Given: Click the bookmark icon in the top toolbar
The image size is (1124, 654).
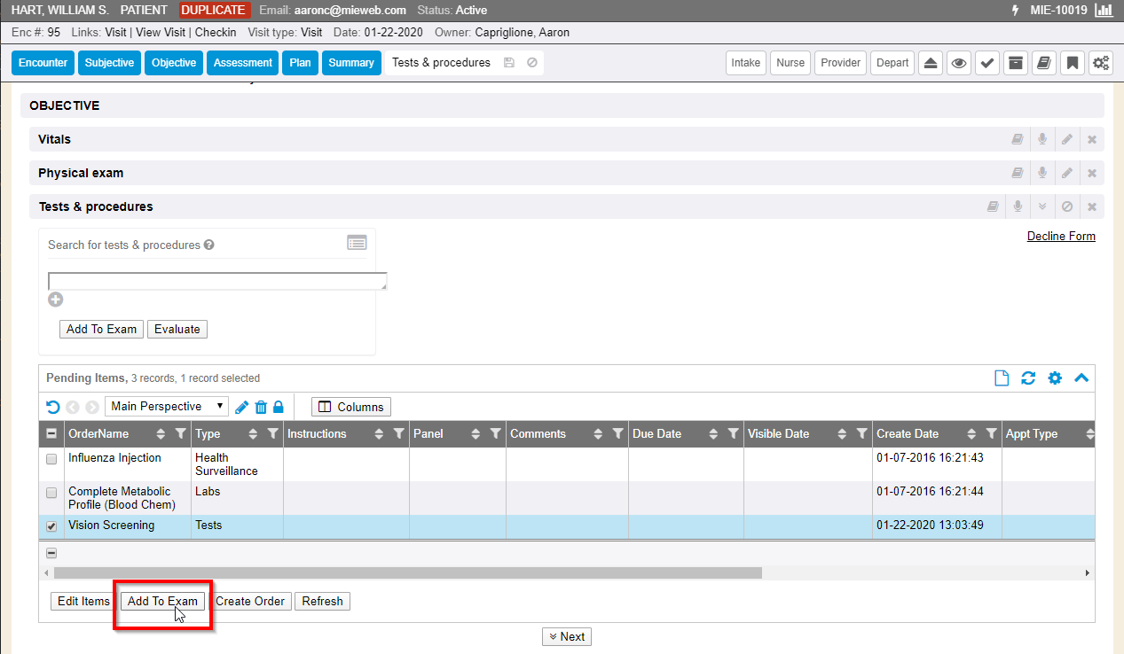Looking at the screenshot, I should click(x=1072, y=63).
